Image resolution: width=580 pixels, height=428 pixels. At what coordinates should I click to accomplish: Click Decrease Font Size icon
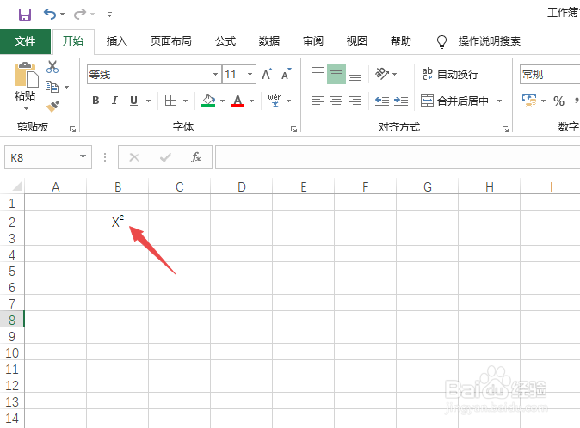(x=287, y=74)
